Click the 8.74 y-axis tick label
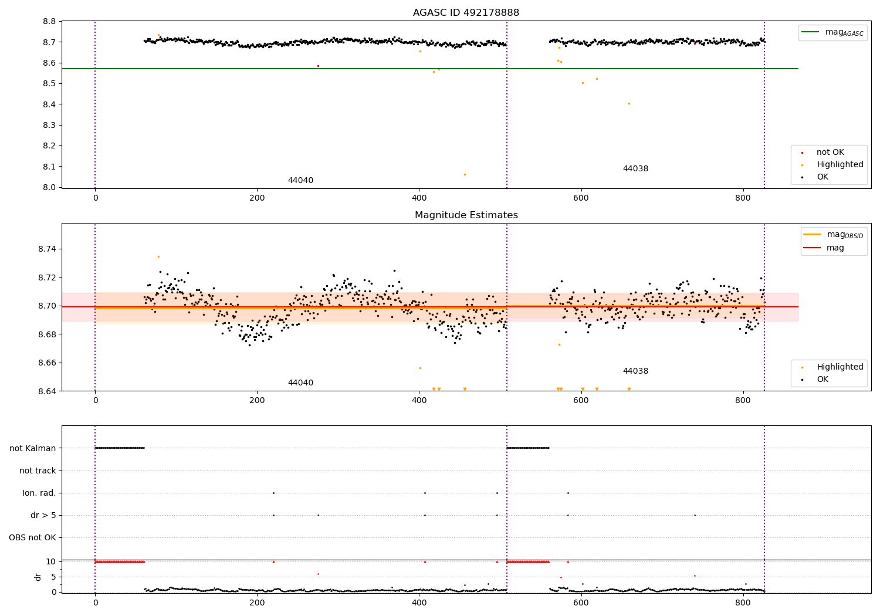Screen dimensions: 880x616 48,249
